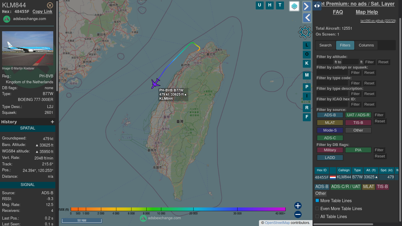Toggle the PIA DB flag filter
This screenshot has width=402, height=226.
click(x=358, y=150)
